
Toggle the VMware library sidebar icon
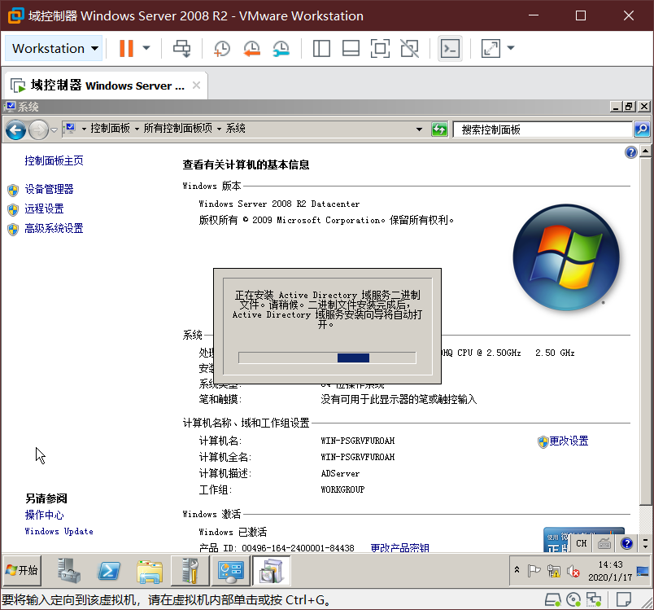[x=321, y=48]
